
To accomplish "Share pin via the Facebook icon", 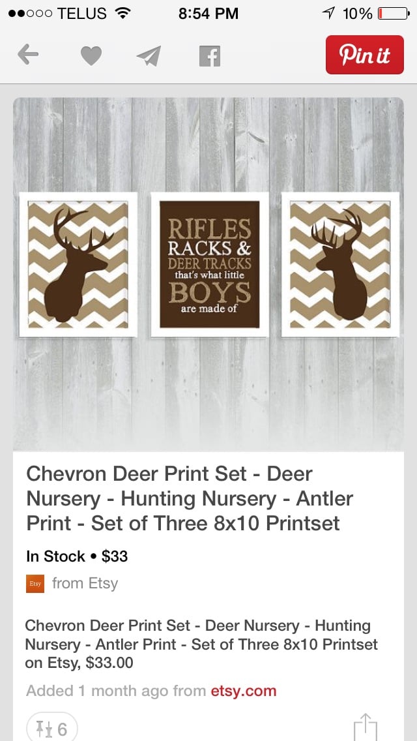I will [210, 56].
